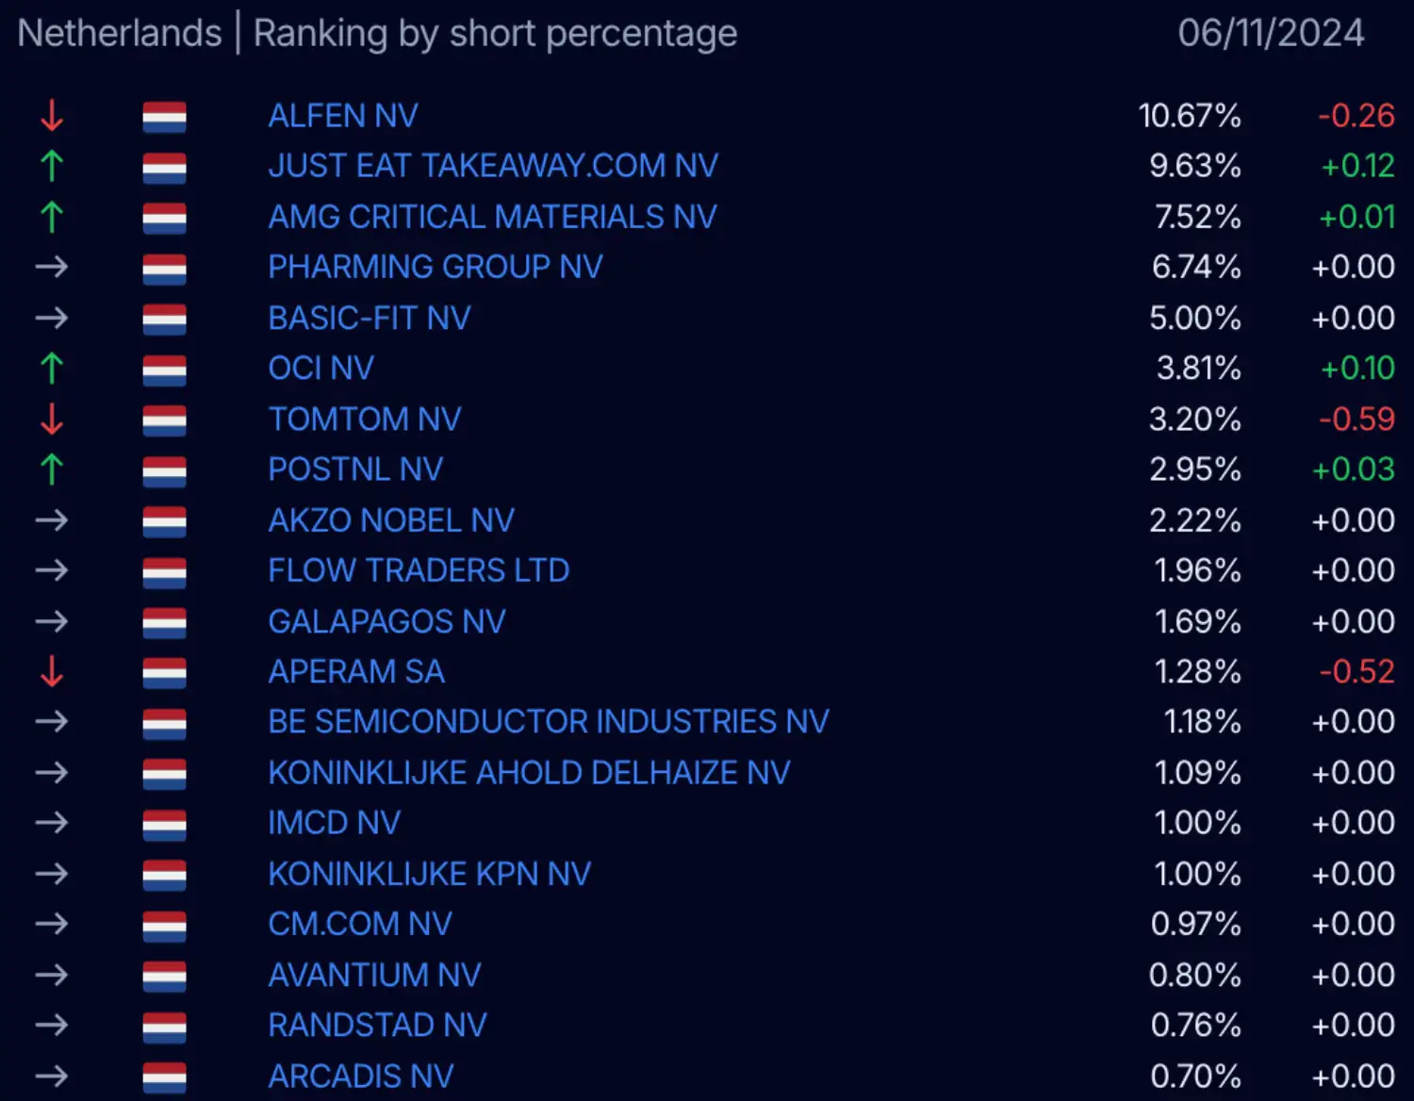Click the -0.59 change value for TOMTOM

[x=1356, y=419]
